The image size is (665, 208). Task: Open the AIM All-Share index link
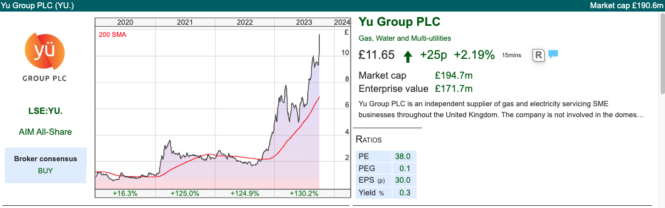pyautogui.click(x=45, y=132)
